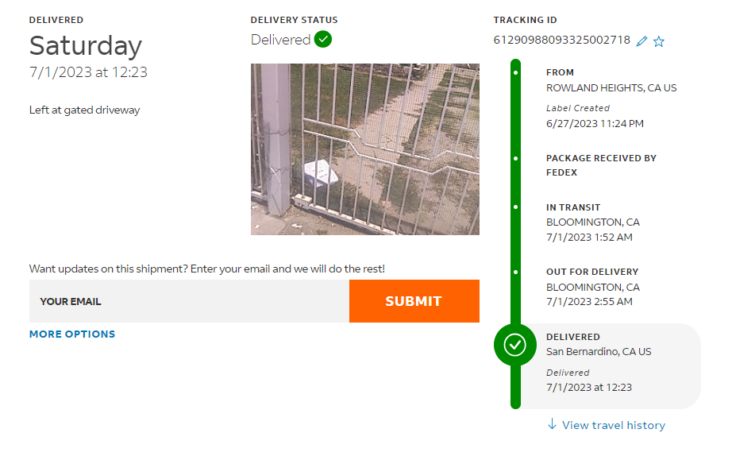732x460 pixels.
Task: Click the San Bernardino delivered entry in timeline
Action: (599, 351)
